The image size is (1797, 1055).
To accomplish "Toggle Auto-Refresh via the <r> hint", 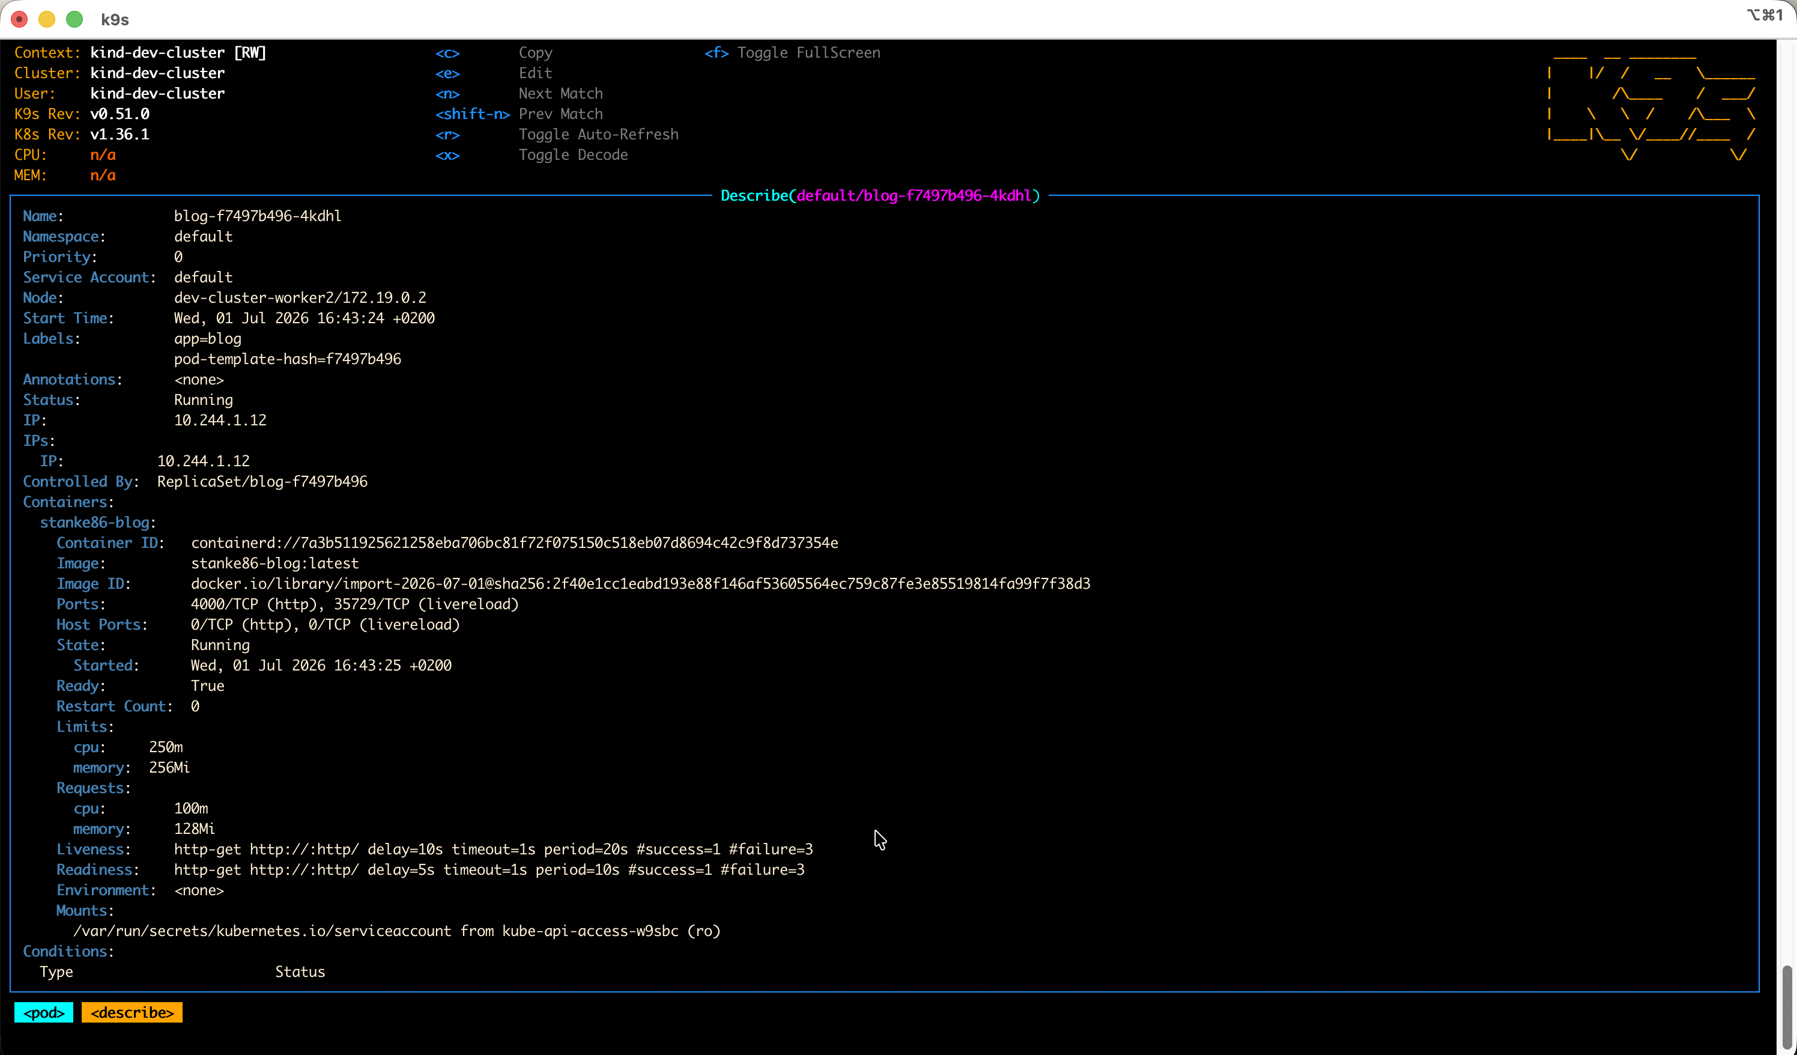I will point(557,135).
